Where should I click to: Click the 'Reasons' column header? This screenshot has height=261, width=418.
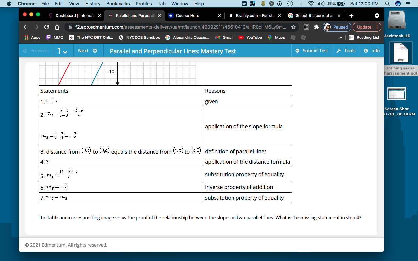click(x=248, y=91)
